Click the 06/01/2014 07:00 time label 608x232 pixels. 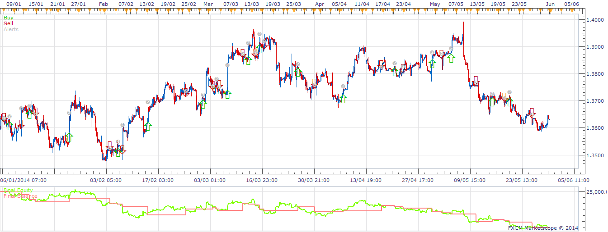click(x=24, y=180)
